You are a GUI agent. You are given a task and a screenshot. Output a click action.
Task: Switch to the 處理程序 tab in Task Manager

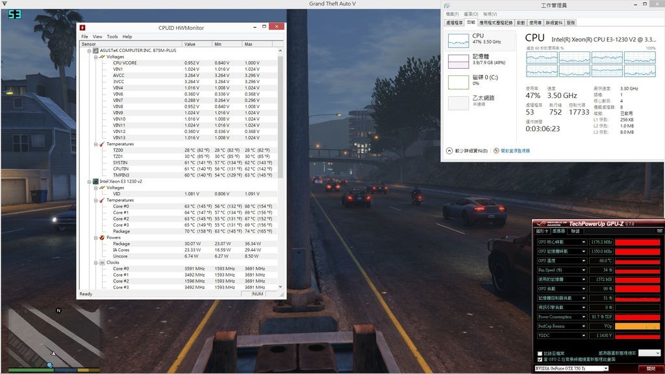coord(454,23)
